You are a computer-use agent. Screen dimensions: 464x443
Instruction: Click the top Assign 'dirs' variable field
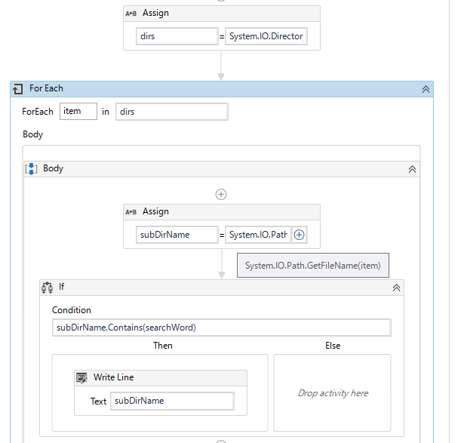coord(177,36)
